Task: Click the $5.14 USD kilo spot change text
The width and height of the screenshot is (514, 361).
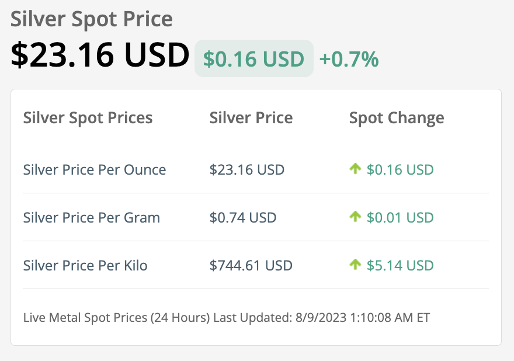Action: coord(400,266)
